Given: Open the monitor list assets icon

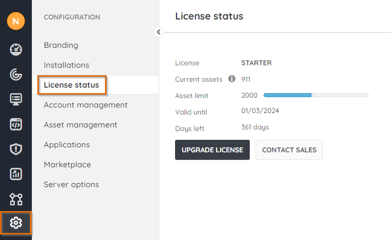Looking at the screenshot, I should pyautogui.click(x=16, y=99).
